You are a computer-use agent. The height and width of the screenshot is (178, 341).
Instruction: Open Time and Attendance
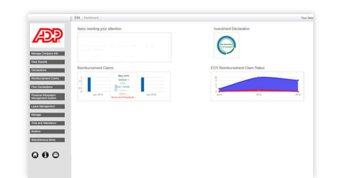[x=47, y=123]
